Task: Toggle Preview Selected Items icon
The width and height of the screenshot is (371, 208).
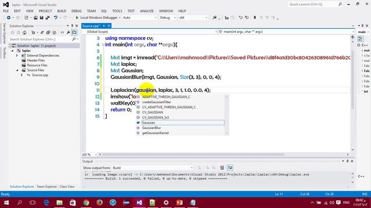Action: [74, 32]
